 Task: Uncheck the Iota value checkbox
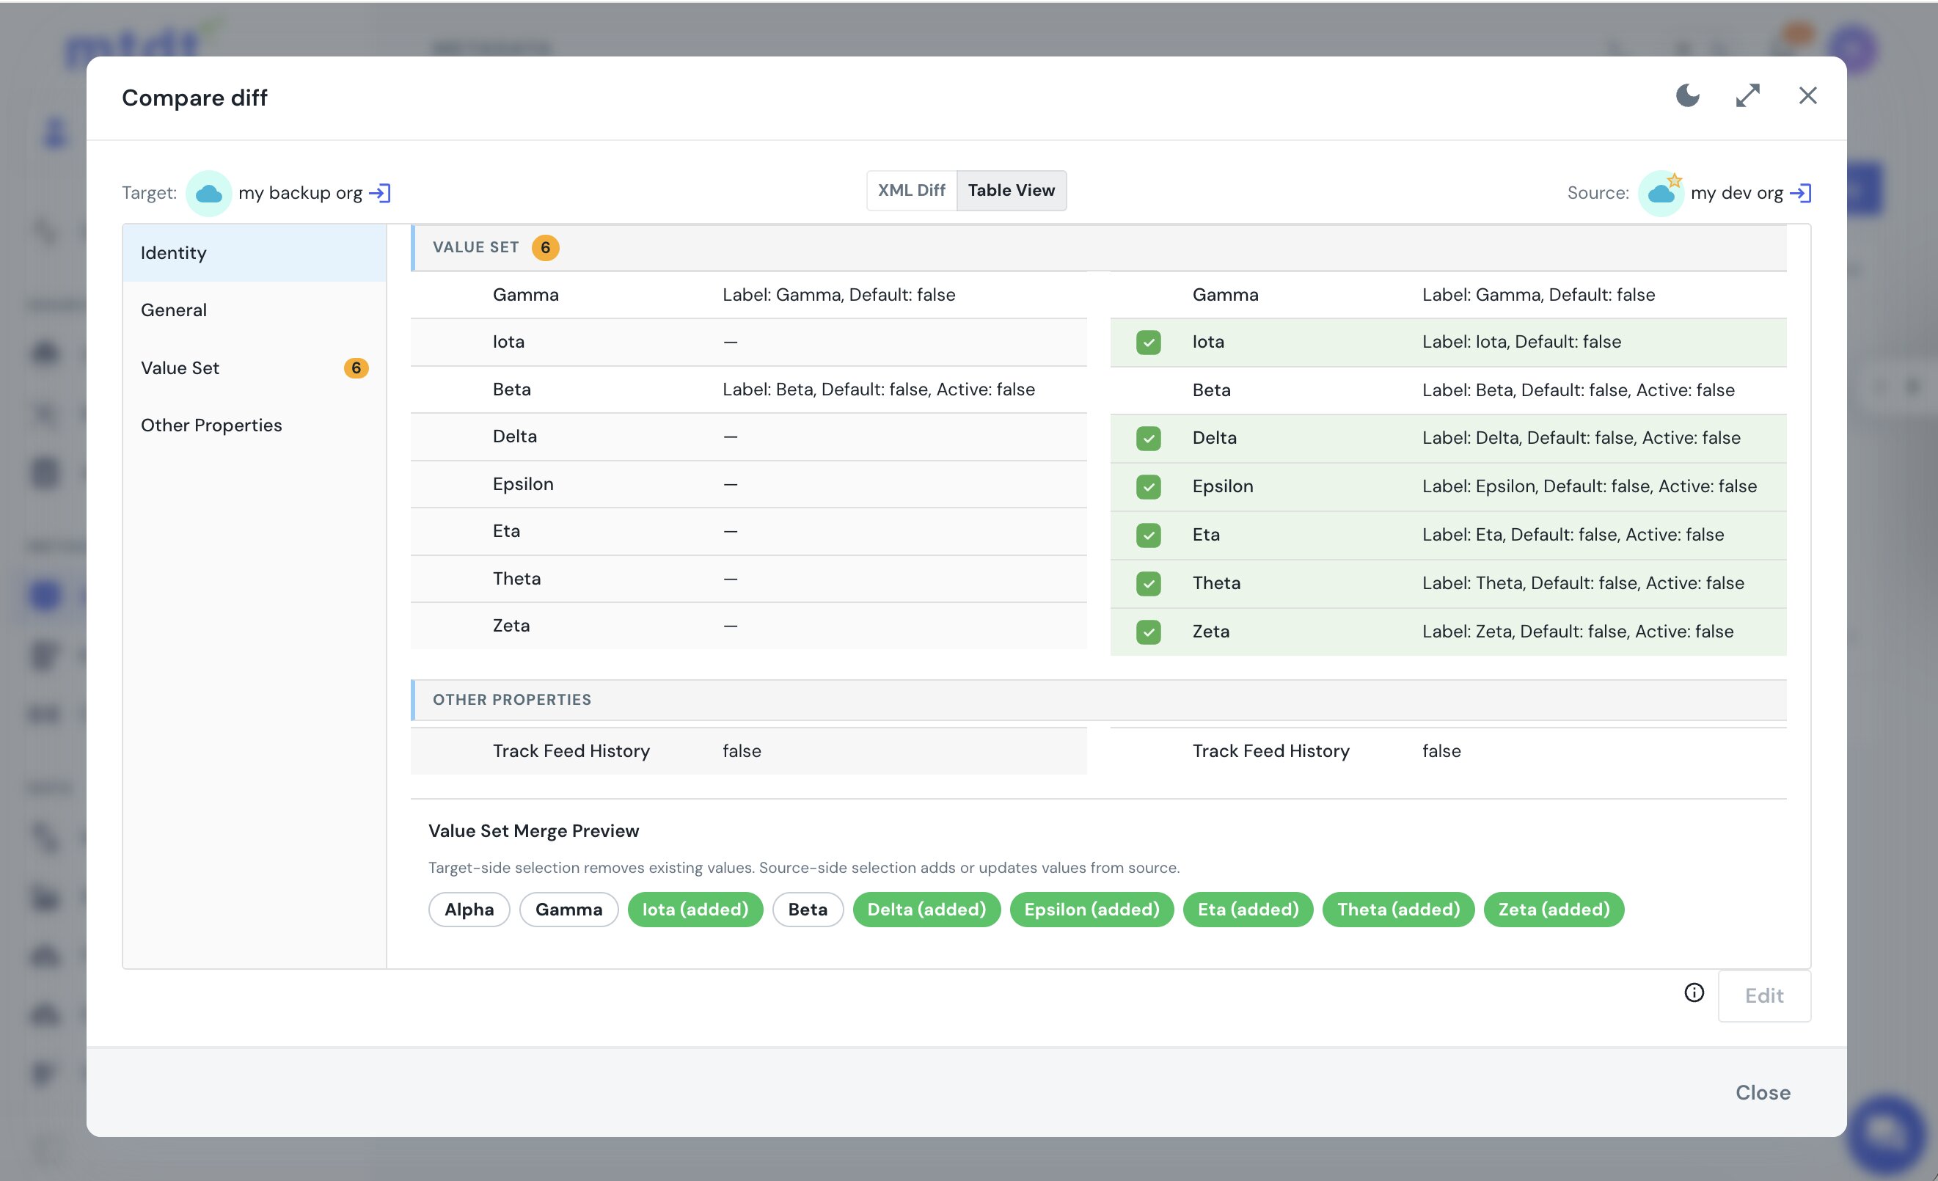(x=1148, y=342)
